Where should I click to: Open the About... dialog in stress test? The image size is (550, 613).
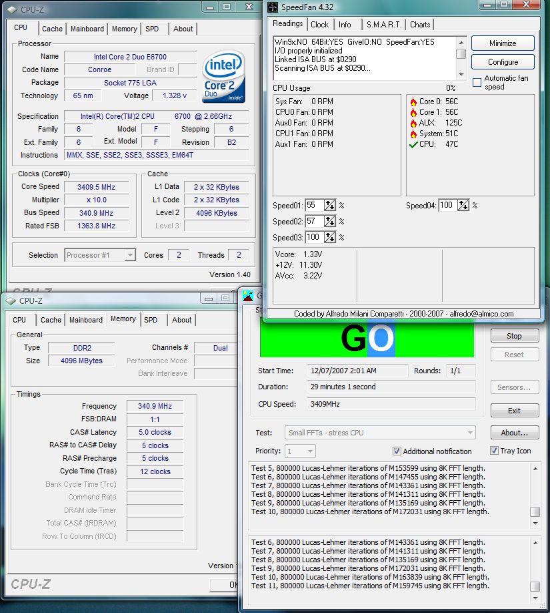point(515,433)
